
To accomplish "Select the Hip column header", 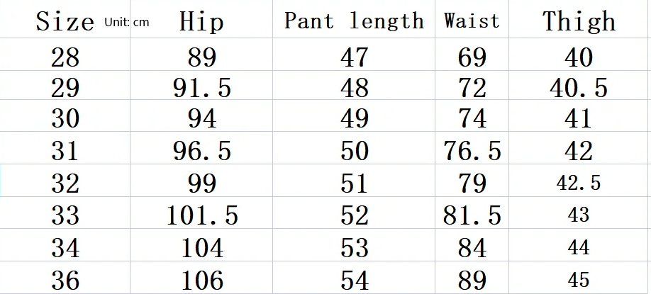I will pos(201,22).
